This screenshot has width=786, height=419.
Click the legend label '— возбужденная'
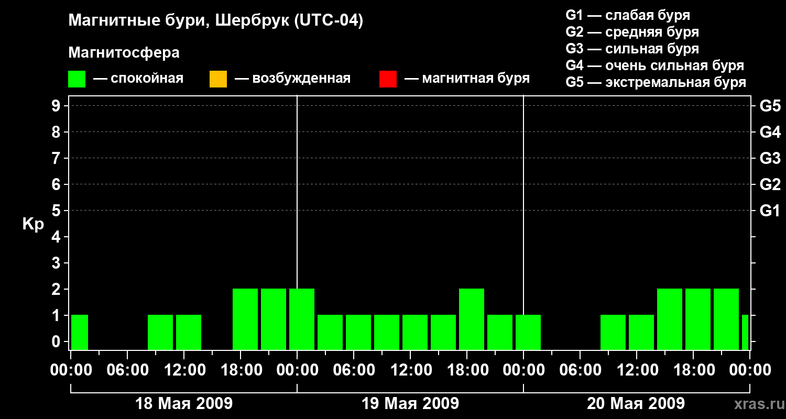pyautogui.click(x=292, y=79)
